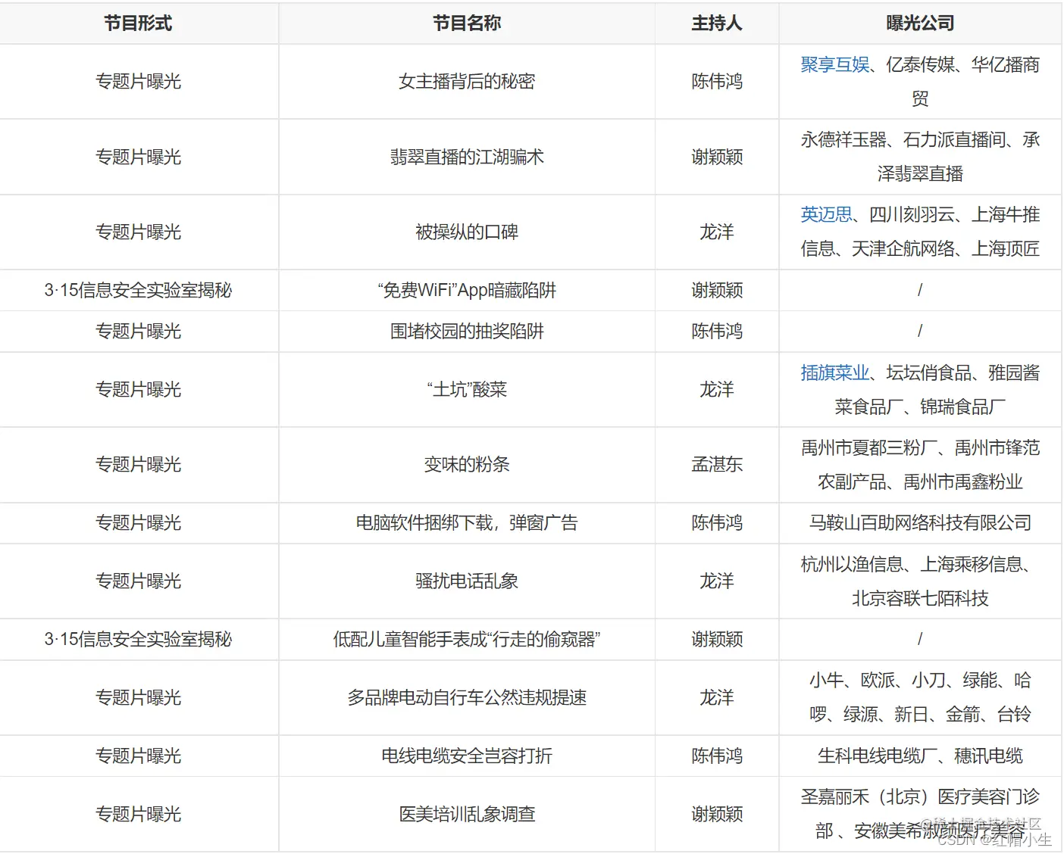
Task: Select 专题片曝光 in the 女主播背后的秘密 row
Action: [138, 82]
